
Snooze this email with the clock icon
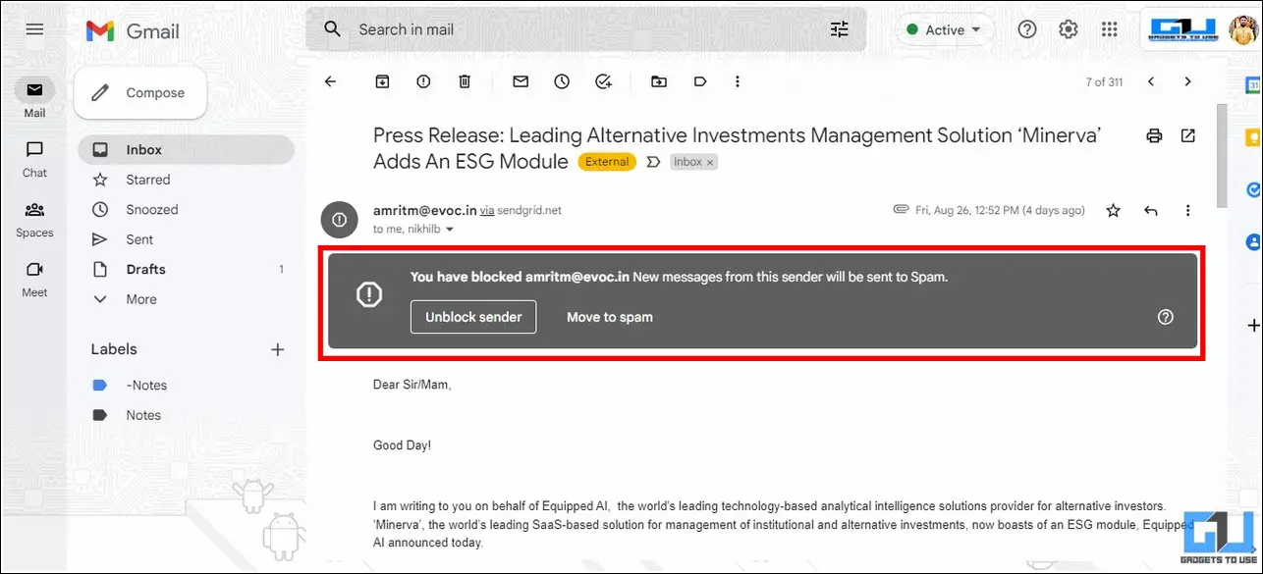tap(562, 81)
